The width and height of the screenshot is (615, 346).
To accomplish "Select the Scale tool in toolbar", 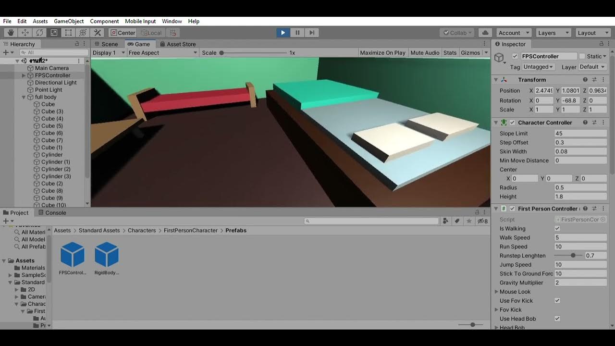I will pos(54,33).
